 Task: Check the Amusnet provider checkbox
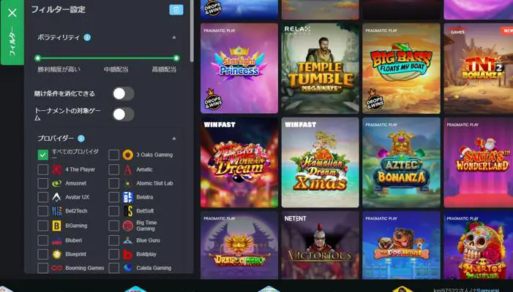[42, 183]
